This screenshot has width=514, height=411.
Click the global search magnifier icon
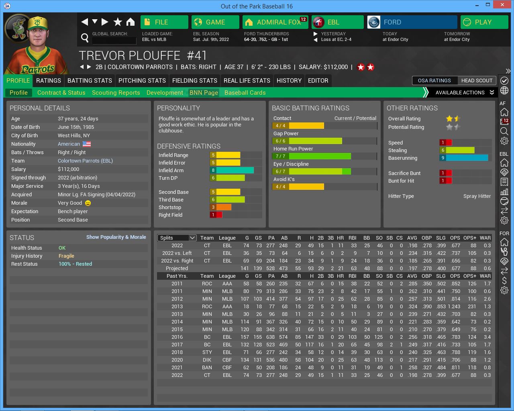point(85,38)
